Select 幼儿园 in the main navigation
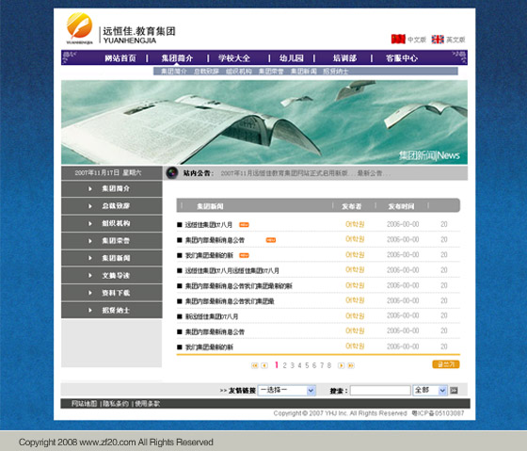 pyautogui.click(x=292, y=58)
